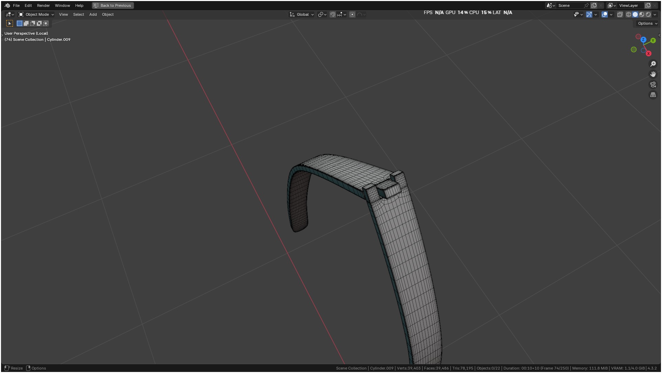Open Global transform orientation dropdown
The image size is (662, 373).
[x=302, y=14]
